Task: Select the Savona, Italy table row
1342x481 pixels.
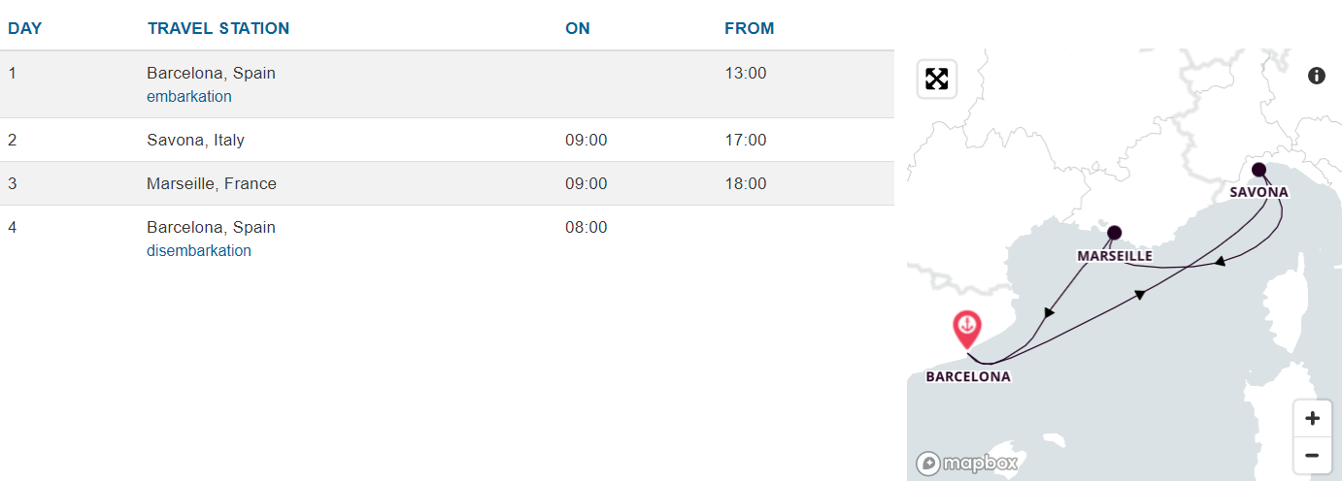Action: pyautogui.click(x=447, y=140)
